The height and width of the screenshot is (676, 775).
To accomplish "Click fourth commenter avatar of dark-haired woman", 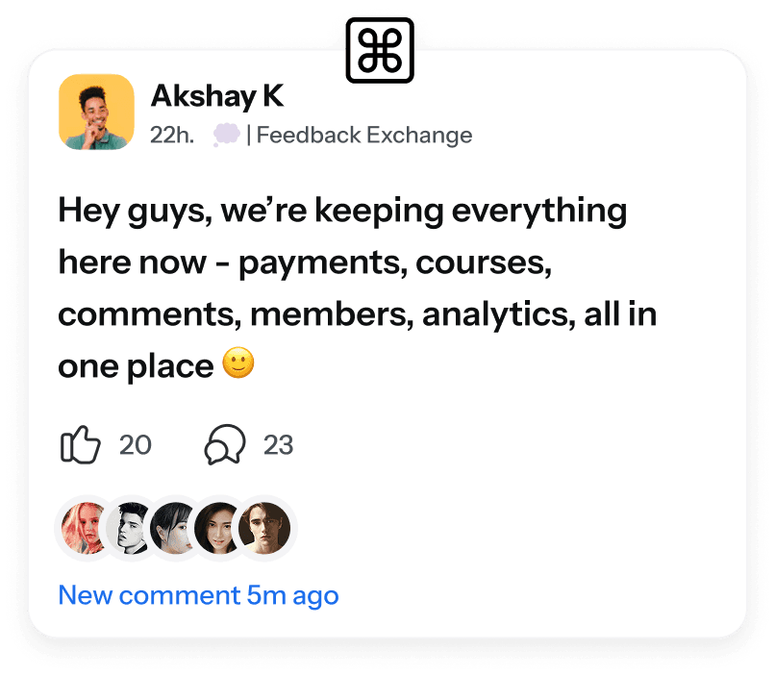I will pyautogui.click(x=217, y=528).
